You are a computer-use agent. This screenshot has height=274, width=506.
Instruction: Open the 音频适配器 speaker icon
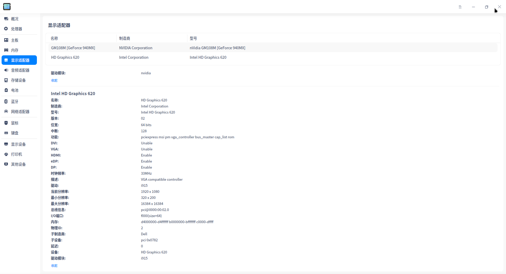[6, 70]
